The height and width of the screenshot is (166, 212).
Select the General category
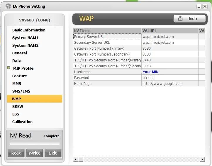pos(19,53)
